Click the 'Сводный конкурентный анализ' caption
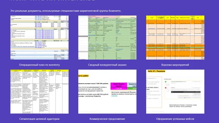Screen dimensions: 219x123 point(107,65)
